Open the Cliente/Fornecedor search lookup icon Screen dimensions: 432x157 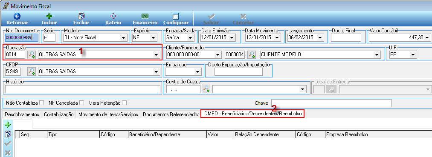coord(252,55)
